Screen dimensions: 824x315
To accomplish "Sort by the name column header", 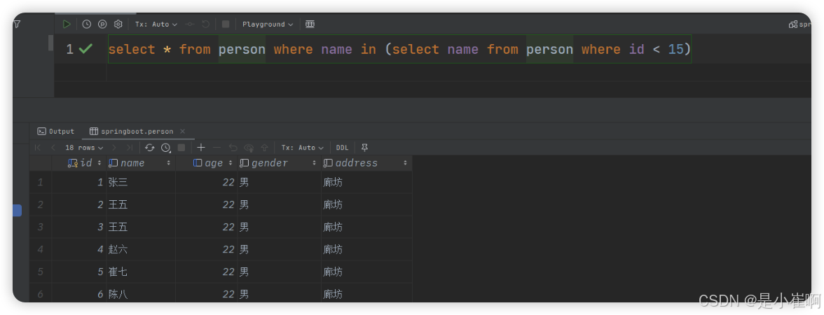I will coord(141,162).
